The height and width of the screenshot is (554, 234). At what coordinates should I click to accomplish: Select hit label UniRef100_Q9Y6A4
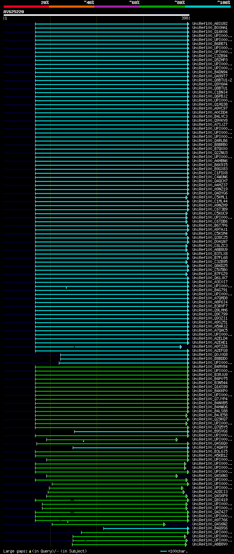tap(210, 84)
